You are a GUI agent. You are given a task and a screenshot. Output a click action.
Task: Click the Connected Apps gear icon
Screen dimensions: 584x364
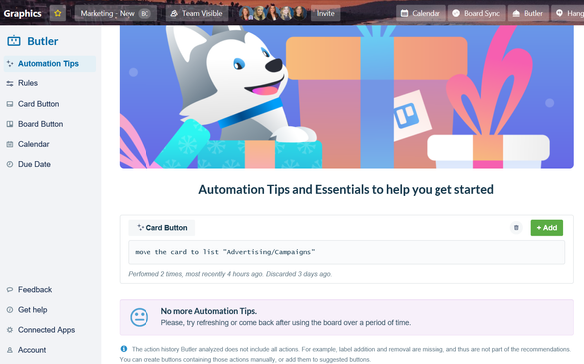coord(10,330)
